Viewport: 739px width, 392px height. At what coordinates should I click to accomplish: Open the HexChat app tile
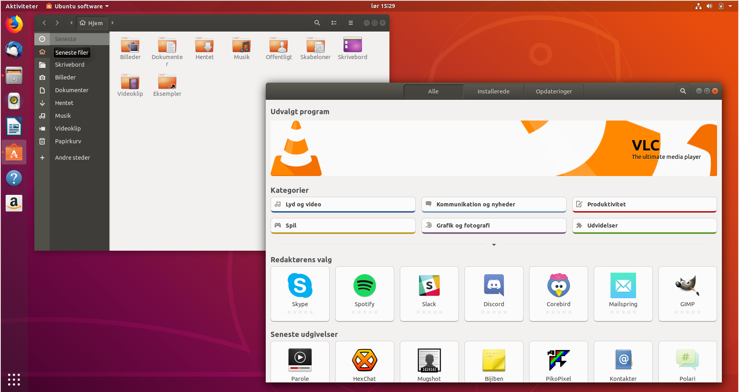(x=365, y=362)
